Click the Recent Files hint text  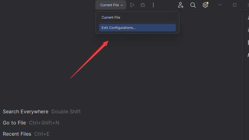17,134
